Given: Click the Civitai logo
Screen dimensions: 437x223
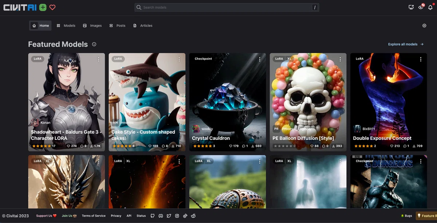Looking at the screenshot, I should point(20,7).
